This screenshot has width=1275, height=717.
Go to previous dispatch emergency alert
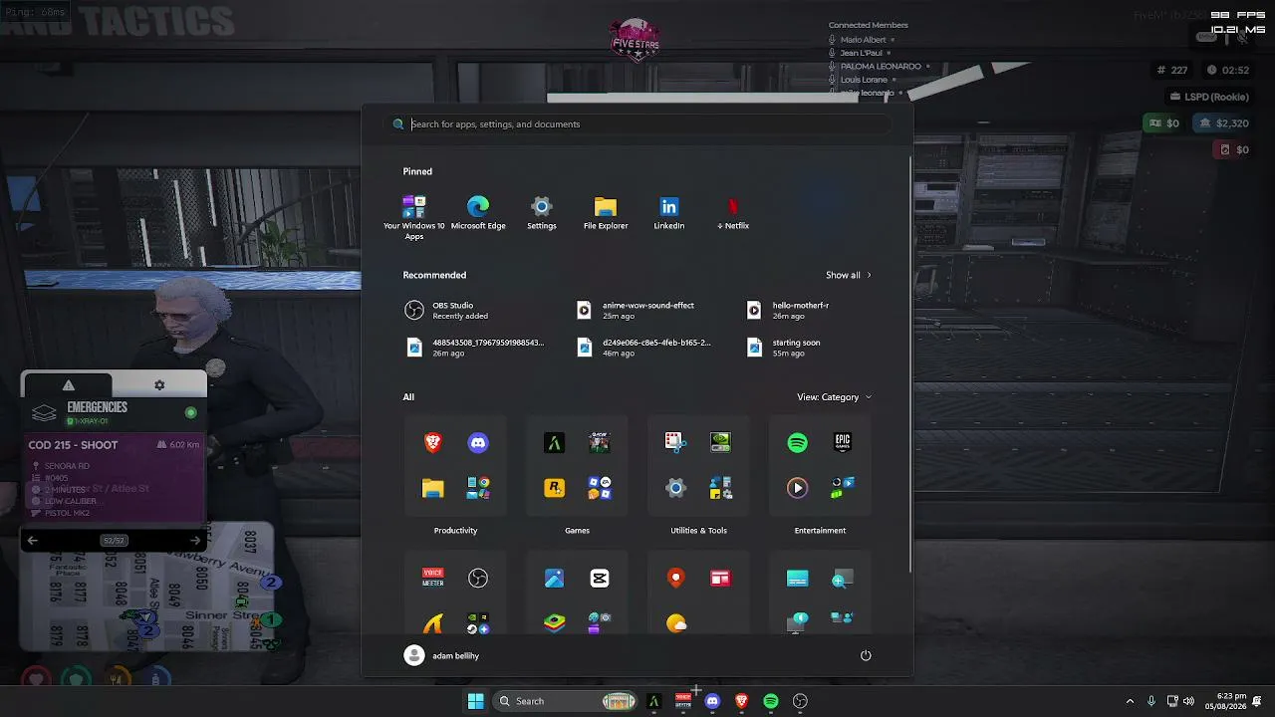coord(33,541)
